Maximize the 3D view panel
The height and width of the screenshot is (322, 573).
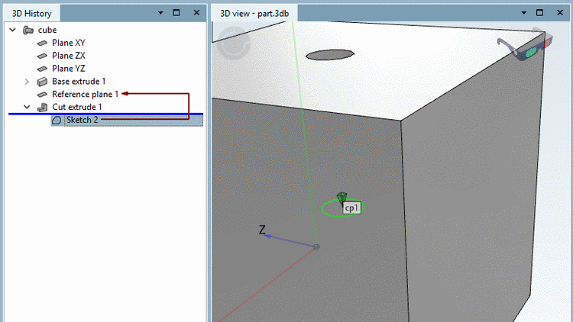click(539, 13)
